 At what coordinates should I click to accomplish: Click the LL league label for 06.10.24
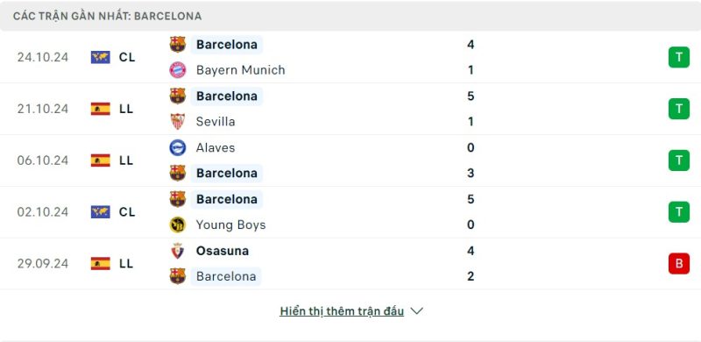(x=126, y=160)
